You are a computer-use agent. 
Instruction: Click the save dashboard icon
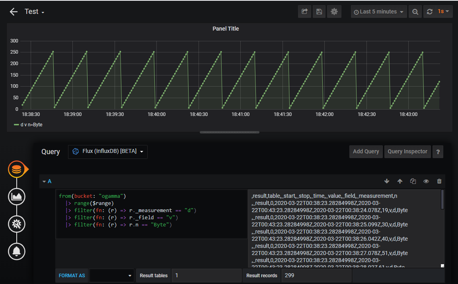(x=319, y=12)
